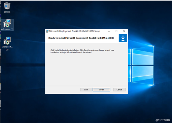Click the blue download arrow banner icon
The width and height of the screenshot is (172, 123).
123,38
